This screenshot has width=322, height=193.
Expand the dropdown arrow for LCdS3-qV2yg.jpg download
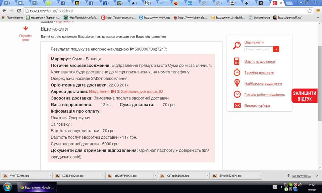(103, 176)
